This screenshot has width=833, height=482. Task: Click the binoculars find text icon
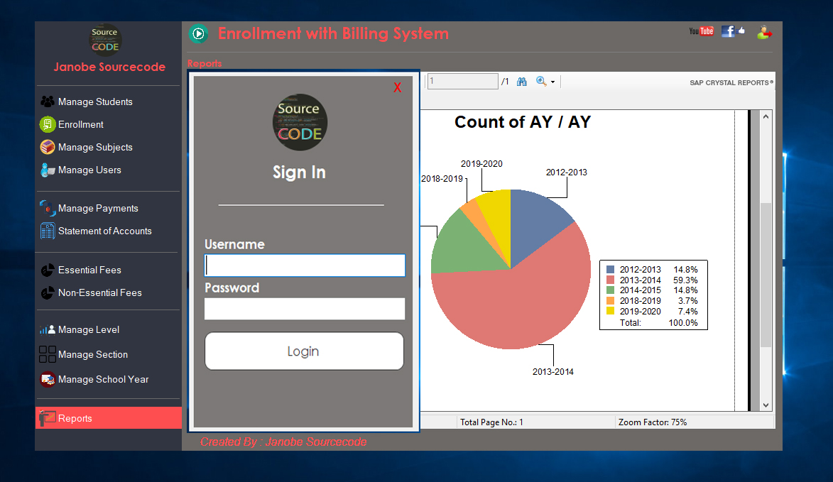(x=521, y=82)
